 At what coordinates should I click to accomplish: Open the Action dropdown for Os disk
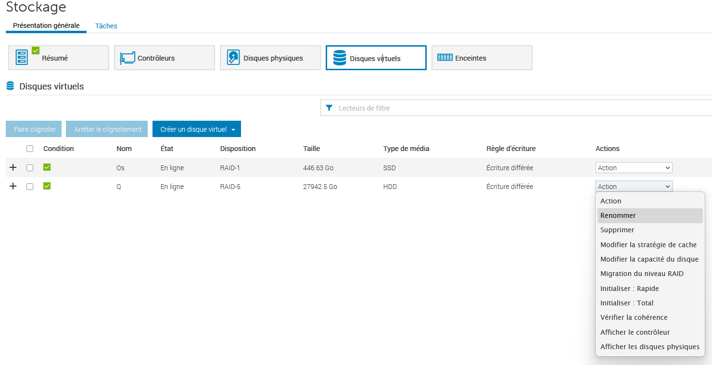pos(634,168)
